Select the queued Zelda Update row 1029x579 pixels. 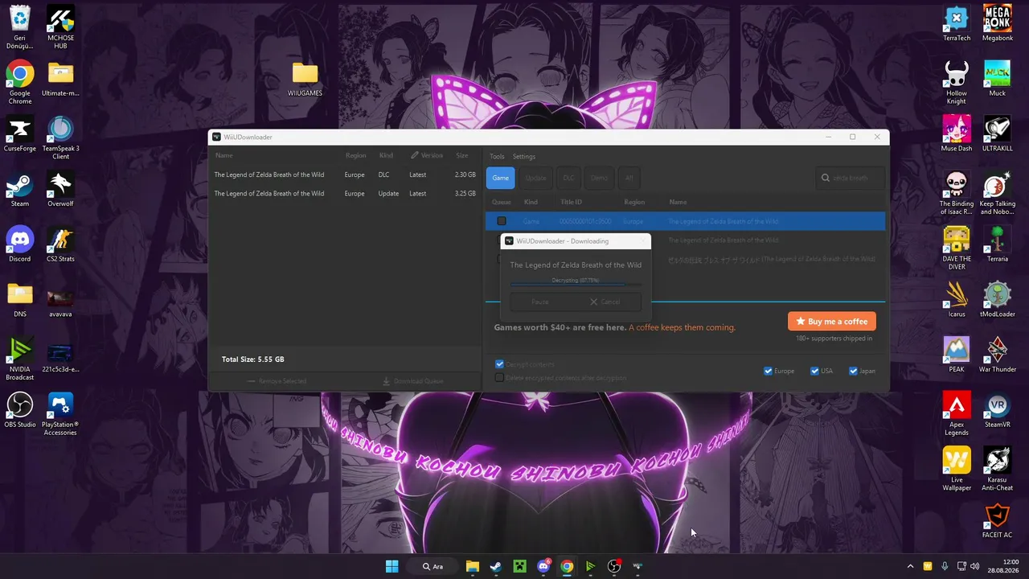coord(346,194)
